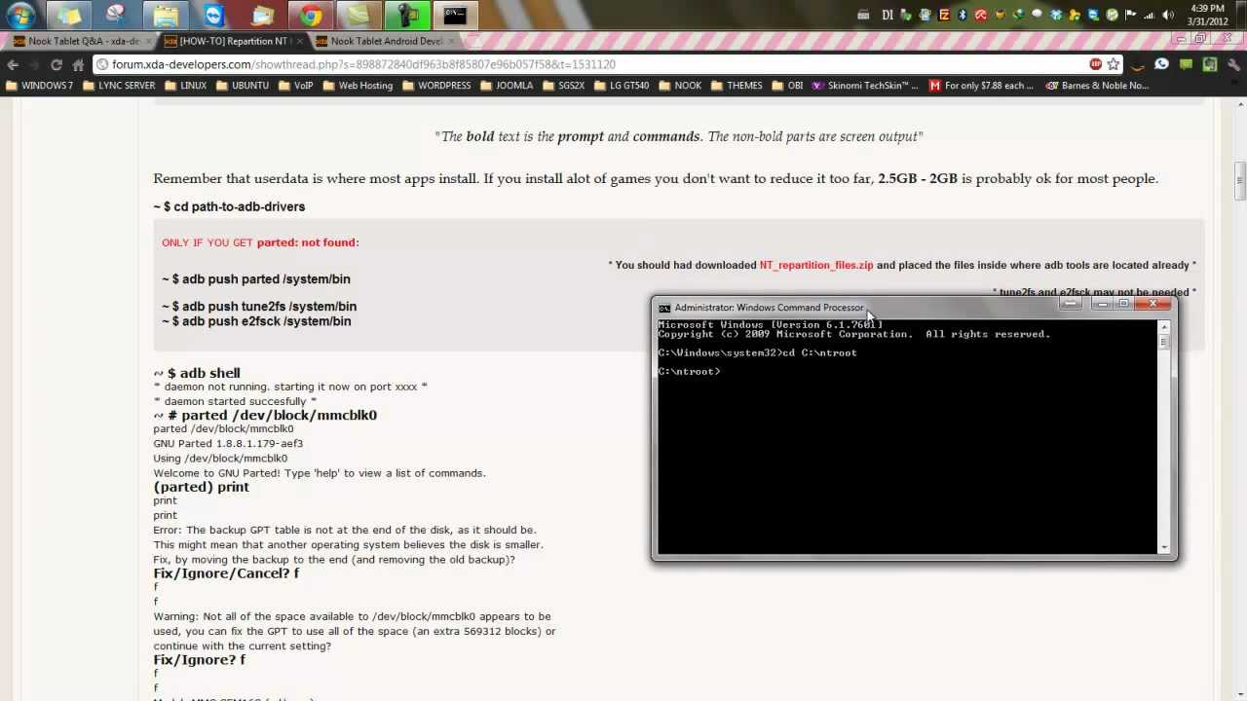Open the Amazon extension icon
This screenshot has height=701, width=1247.
coord(1137,64)
